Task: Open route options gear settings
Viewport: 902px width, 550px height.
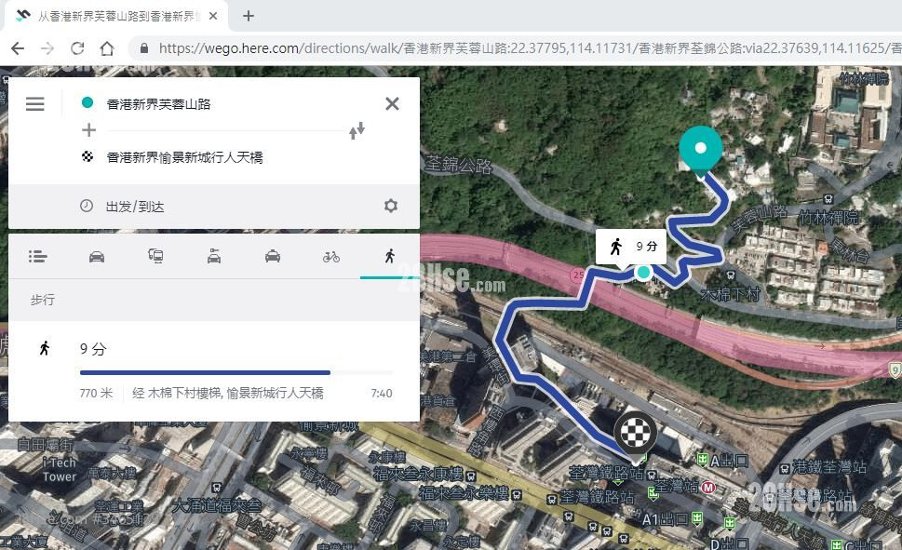Action: [x=391, y=206]
